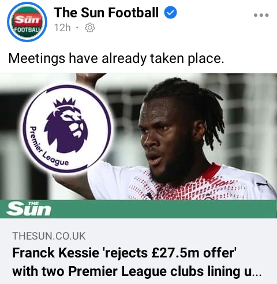The height and width of the screenshot is (284, 277).
Task: Click the audience gear icon beside 12h
Action: (90, 28)
